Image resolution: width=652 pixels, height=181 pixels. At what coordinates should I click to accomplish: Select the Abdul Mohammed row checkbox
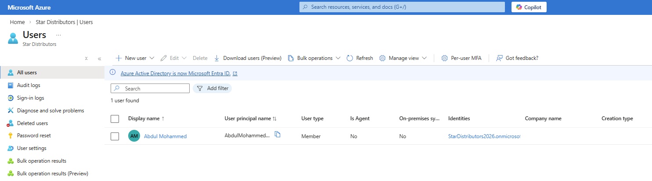[115, 136]
